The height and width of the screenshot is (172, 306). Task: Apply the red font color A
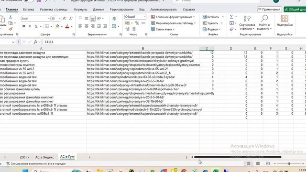point(67,26)
